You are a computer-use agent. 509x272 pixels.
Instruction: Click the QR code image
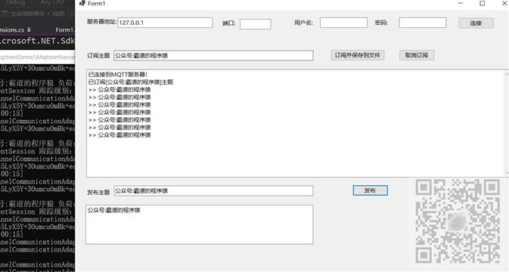(x=458, y=221)
